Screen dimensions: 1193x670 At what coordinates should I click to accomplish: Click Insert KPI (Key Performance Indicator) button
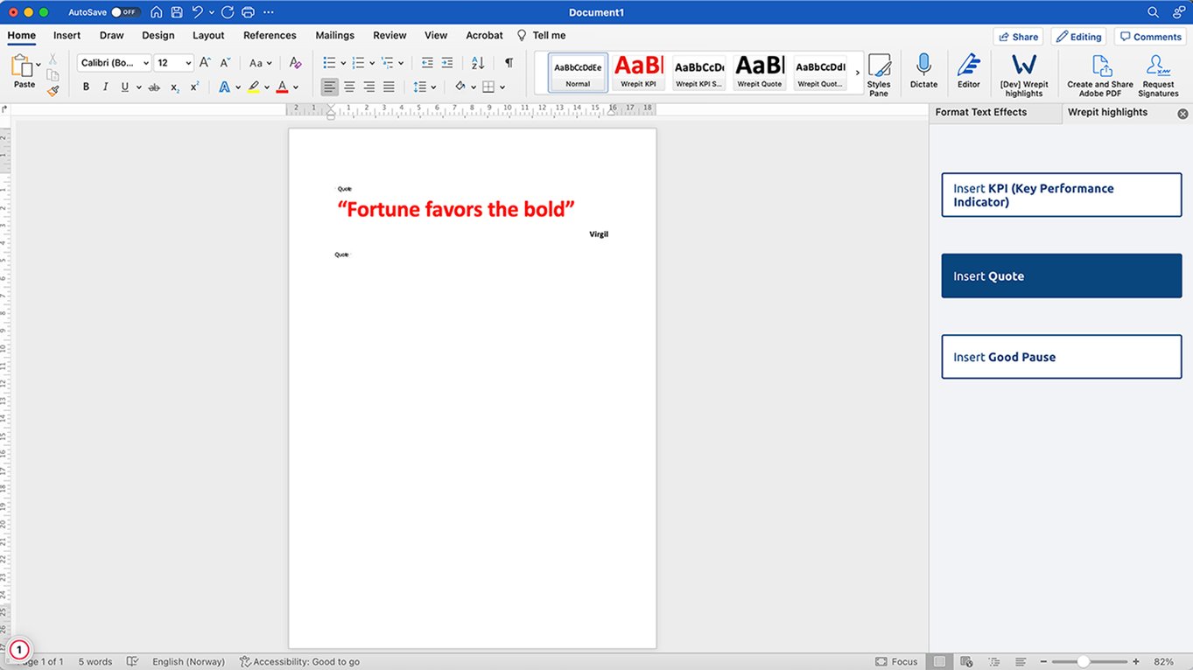1061,195
